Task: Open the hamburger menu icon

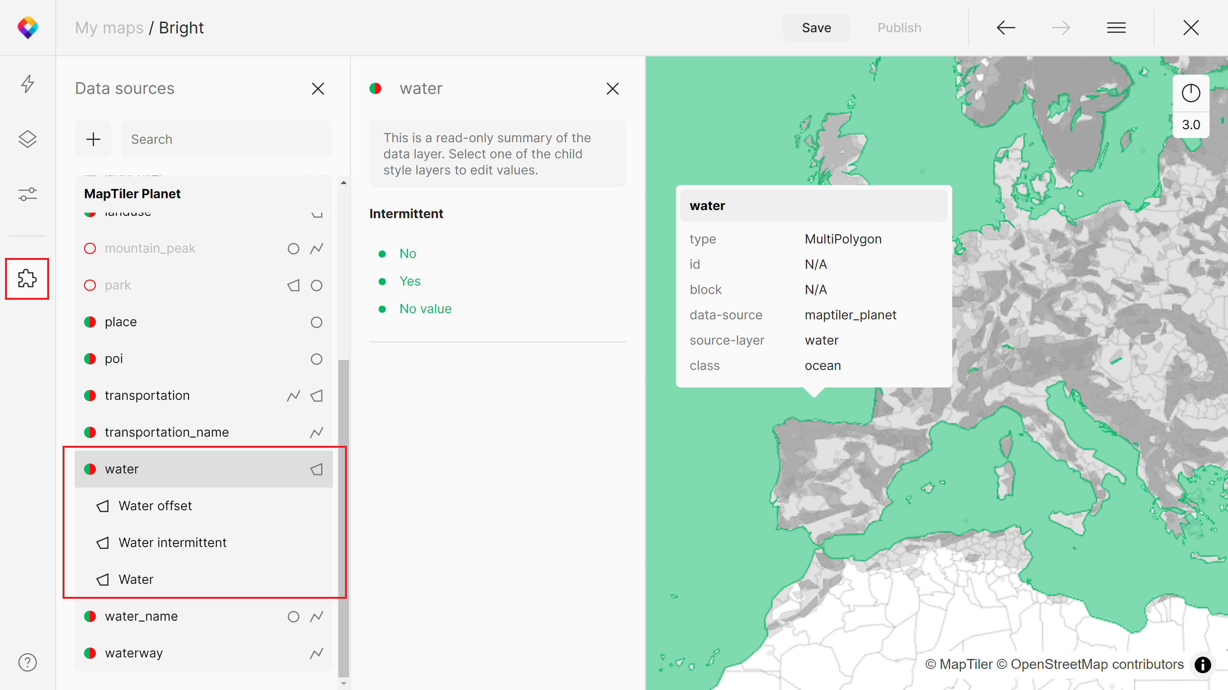Action: coord(1116,28)
